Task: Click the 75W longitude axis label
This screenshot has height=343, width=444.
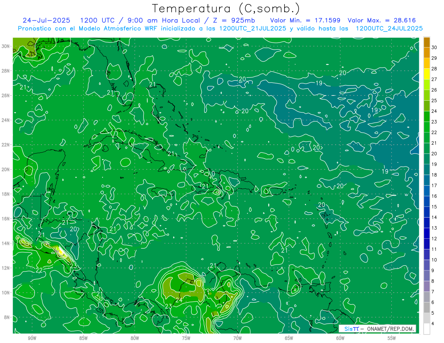Action: click(x=186, y=339)
